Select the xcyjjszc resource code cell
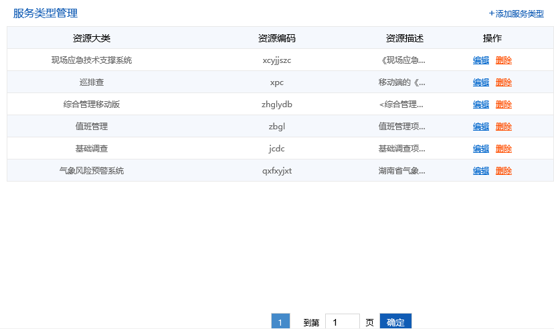 [x=276, y=60]
